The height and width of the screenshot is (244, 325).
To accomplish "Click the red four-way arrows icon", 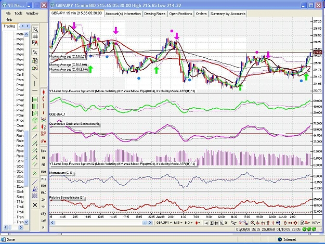I will pos(295,223).
